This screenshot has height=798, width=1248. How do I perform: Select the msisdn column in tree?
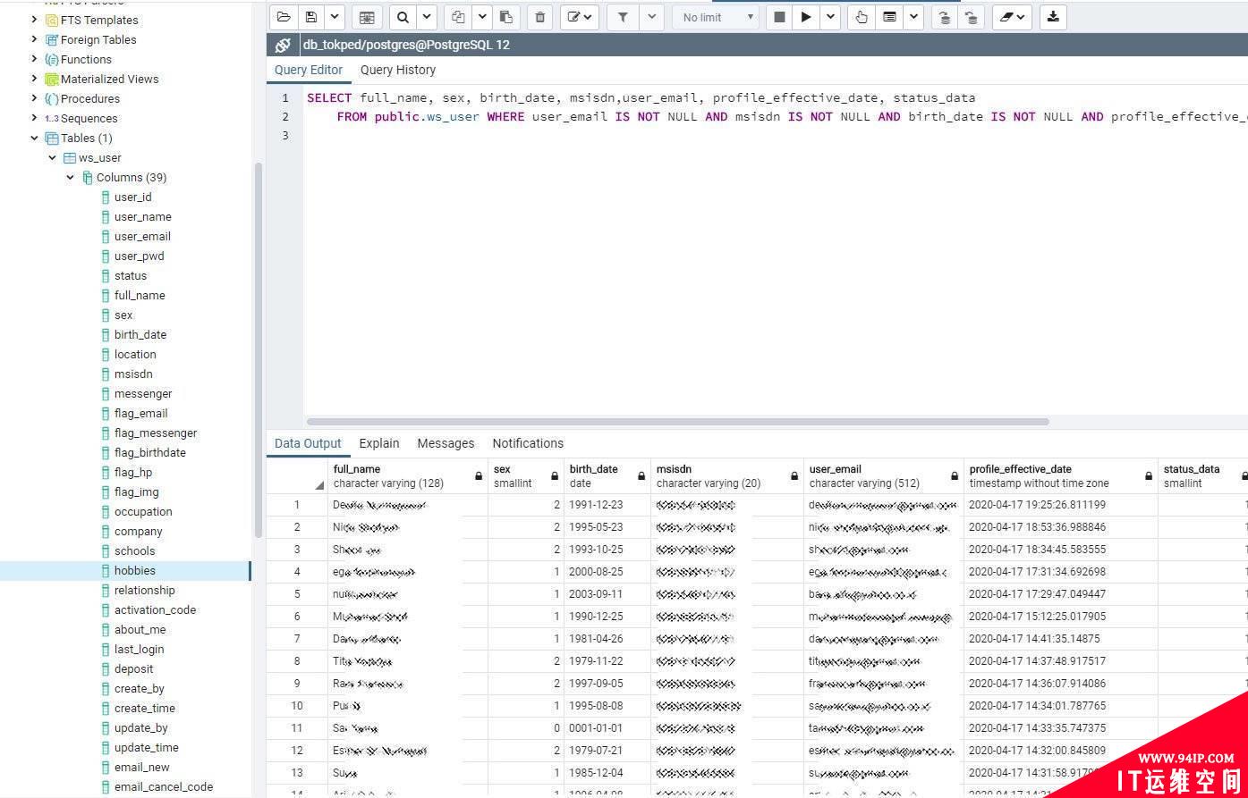pyautogui.click(x=133, y=374)
